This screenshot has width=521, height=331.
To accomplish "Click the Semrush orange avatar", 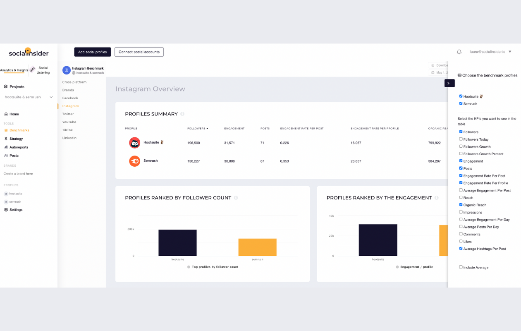I will [134, 161].
